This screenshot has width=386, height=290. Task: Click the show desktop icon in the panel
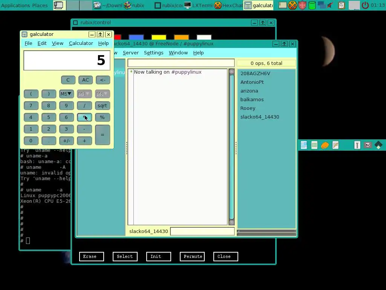pyautogui.click(x=58, y=5)
